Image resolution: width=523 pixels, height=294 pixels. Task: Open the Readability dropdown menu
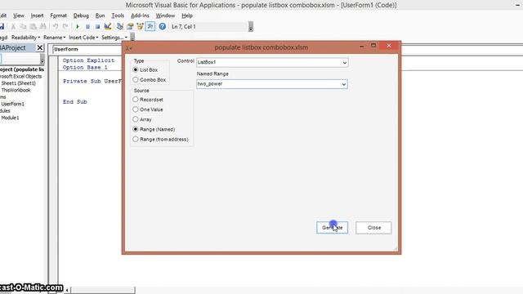click(x=25, y=38)
